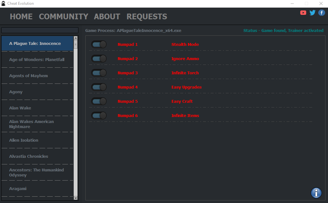Screen dimensions: 328x203
Task: Open the Facebook page icon
Action: 322,13
